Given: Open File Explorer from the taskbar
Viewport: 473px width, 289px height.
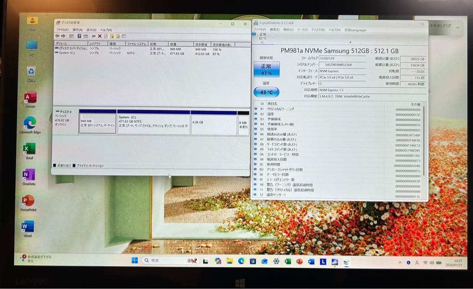Looking at the screenshot, I should pos(229,261).
